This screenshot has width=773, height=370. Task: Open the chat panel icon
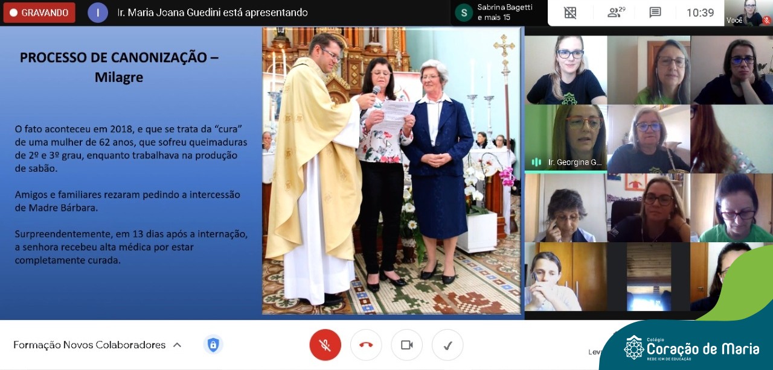[655, 13]
